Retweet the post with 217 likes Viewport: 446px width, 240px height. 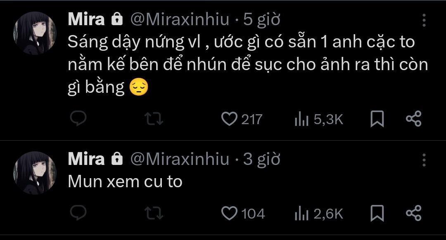[155, 119]
